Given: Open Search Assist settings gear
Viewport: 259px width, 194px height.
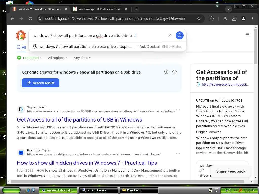Looking at the screenshot, I should pos(175,72).
